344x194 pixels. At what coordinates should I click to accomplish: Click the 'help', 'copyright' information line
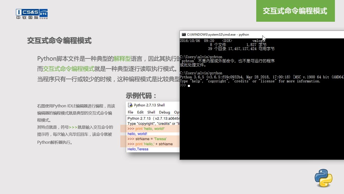click(250, 81)
